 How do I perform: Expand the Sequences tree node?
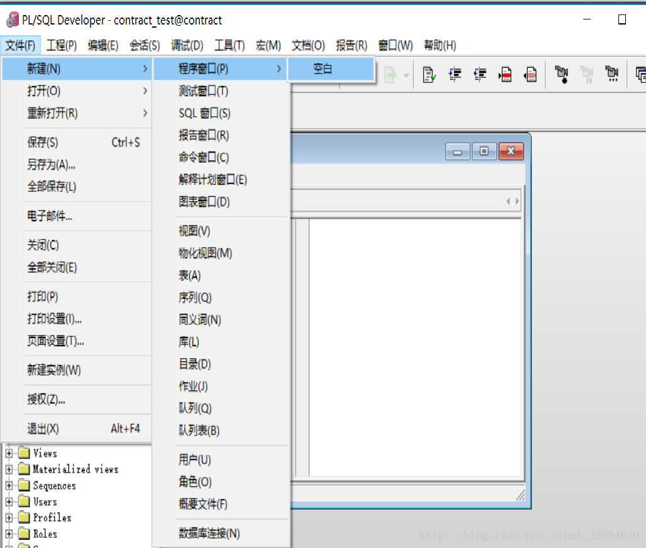(9, 485)
